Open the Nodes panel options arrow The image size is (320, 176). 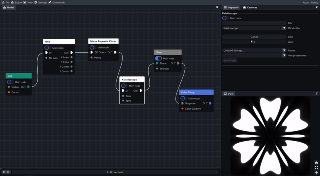point(217,7)
